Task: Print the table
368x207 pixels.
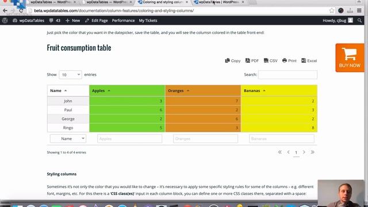Action: click(289, 60)
